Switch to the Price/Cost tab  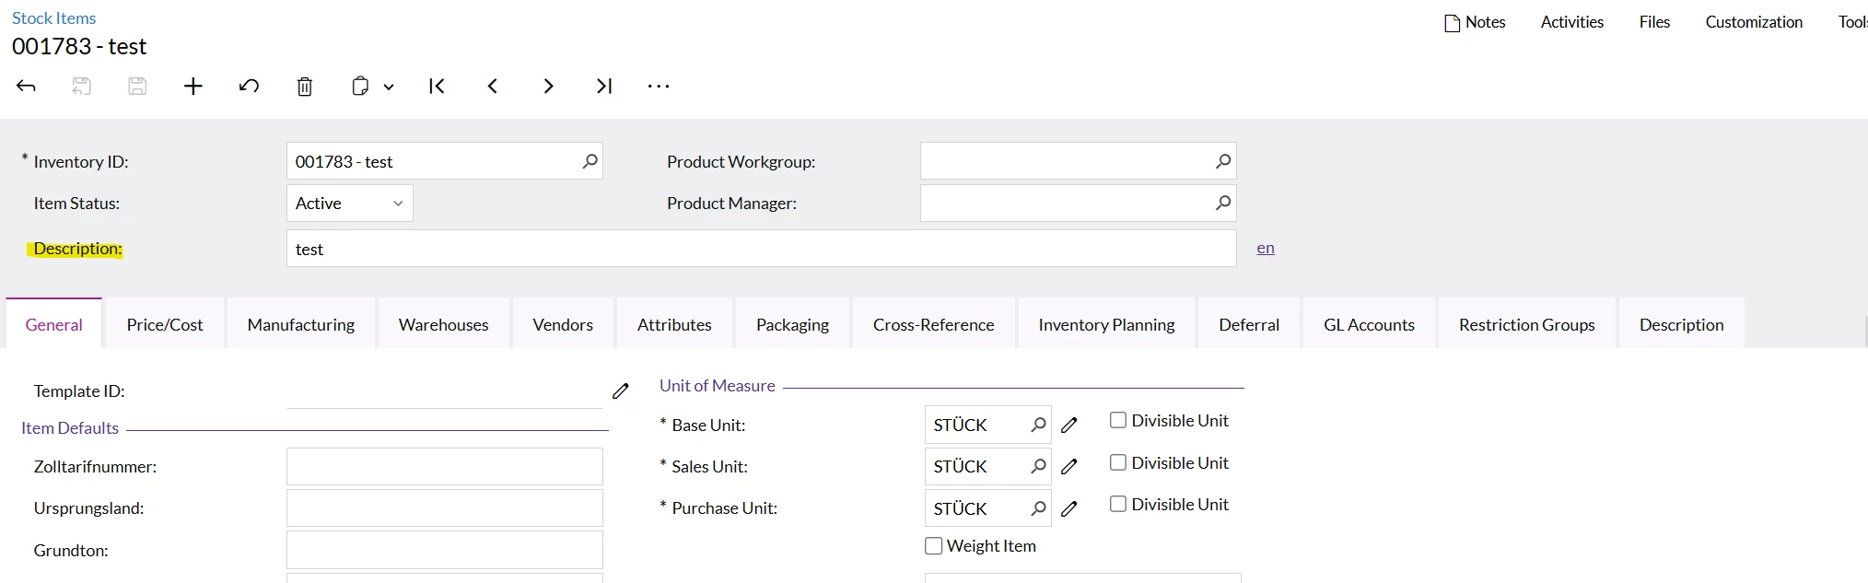[x=165, y=325]
